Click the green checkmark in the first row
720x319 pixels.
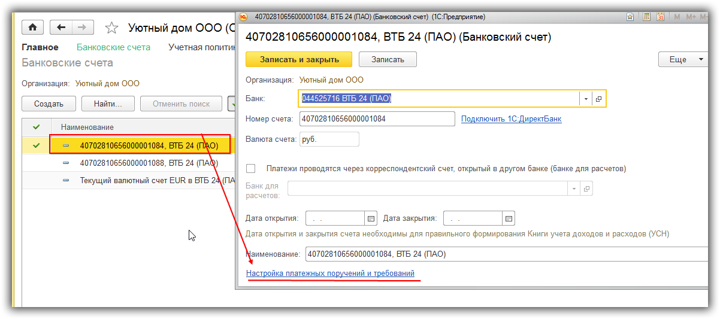(x=36, y=145)
